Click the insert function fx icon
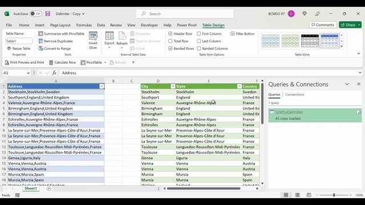The height and width of the screenshot is (205, 365). [54, 73]
